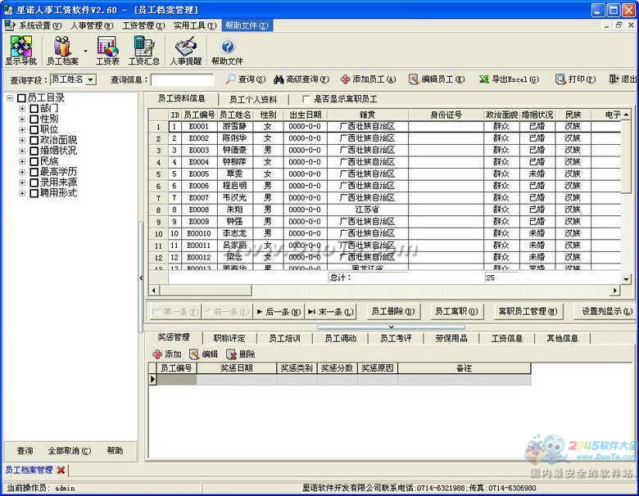Click the menu bar document icon

pos(9,25)
